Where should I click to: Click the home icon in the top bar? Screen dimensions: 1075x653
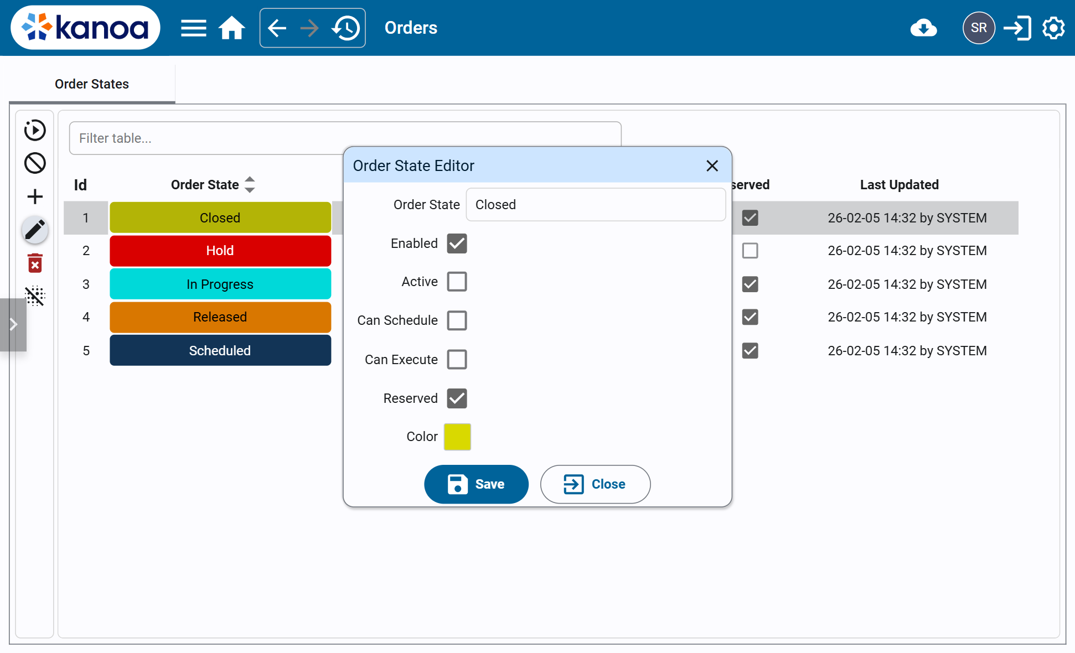(x=232, y=28)
